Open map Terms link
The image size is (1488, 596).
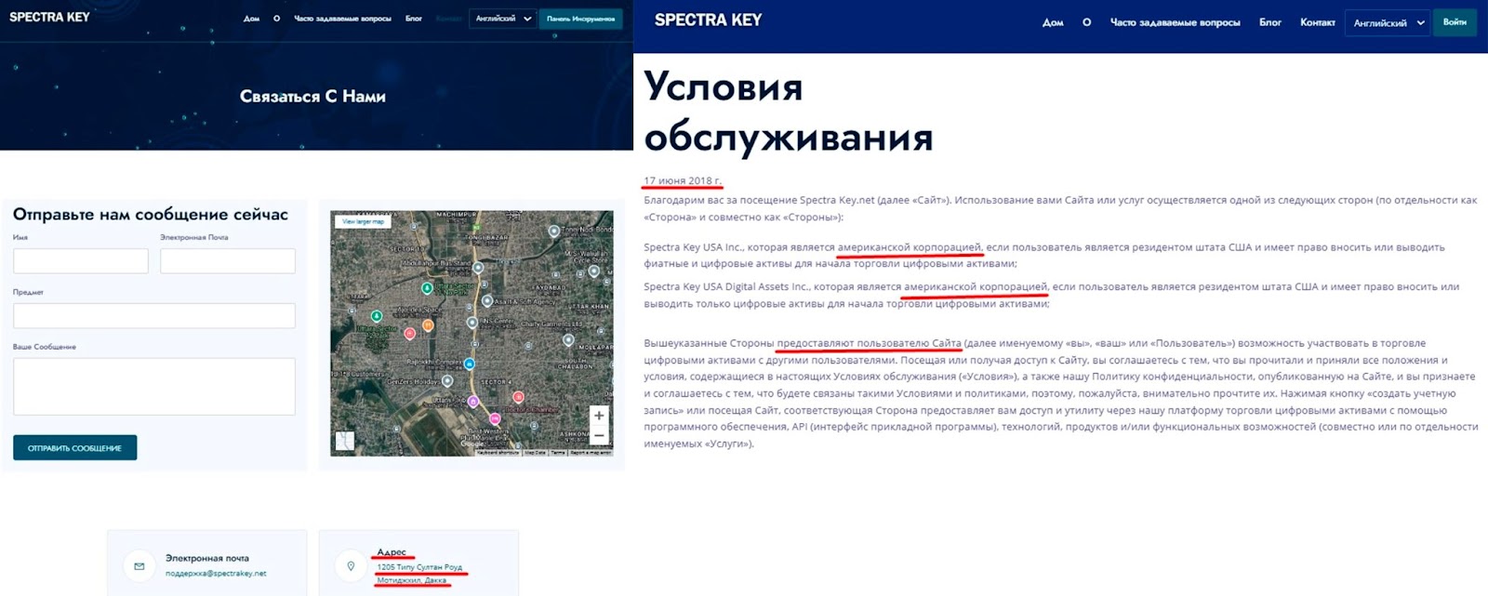click(558, 453)
